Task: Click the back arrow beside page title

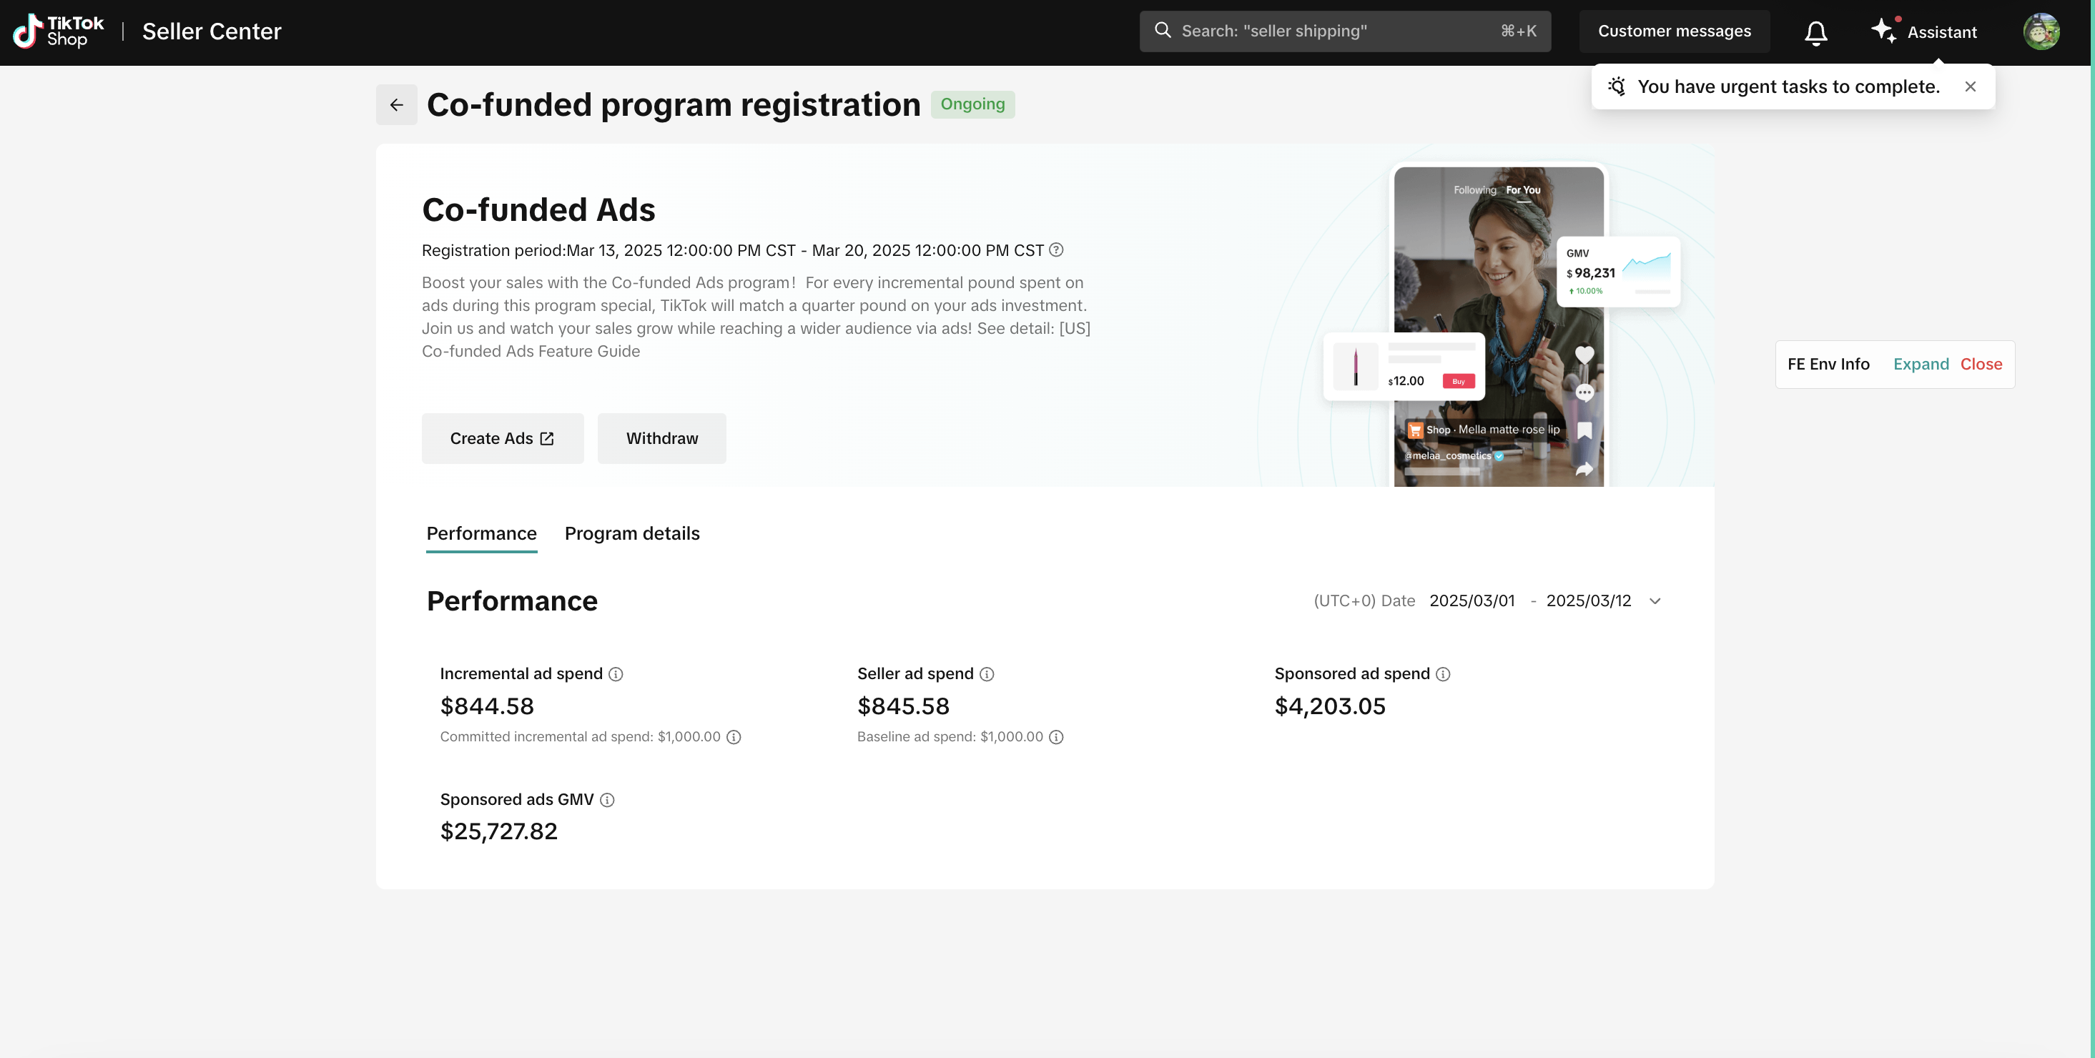Action: tap(396, 105)
